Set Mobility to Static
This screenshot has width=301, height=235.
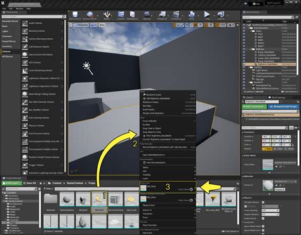267,149
